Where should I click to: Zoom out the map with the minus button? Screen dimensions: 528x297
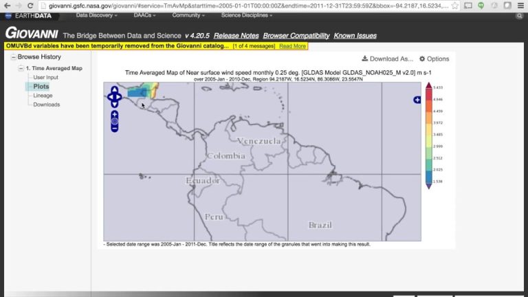point(115,129)
